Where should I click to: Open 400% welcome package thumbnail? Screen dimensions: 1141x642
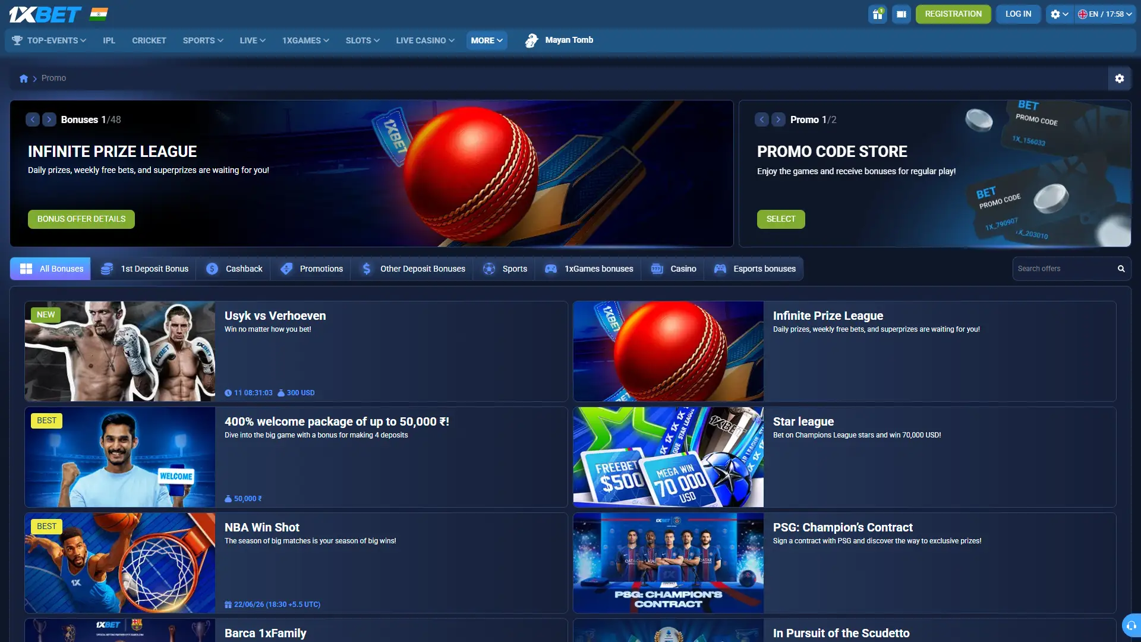(x=120, y=457)
